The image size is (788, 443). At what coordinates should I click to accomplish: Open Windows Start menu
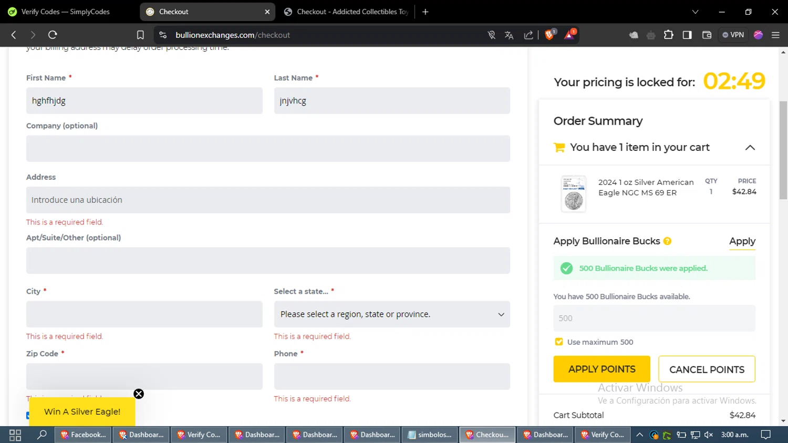click(15, 435)
